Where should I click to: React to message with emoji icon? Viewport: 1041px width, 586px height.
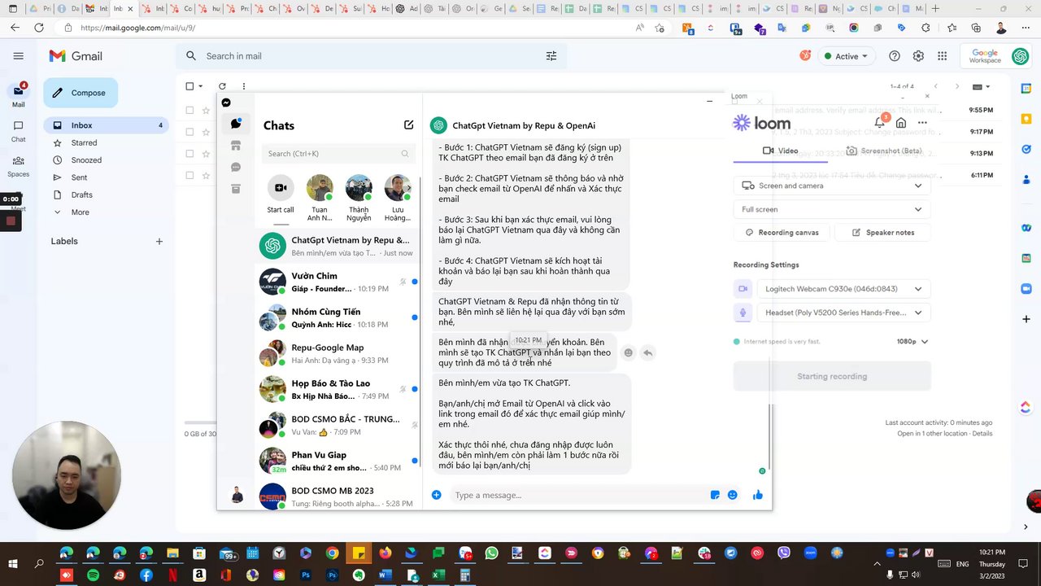click(x=628, y=352)
